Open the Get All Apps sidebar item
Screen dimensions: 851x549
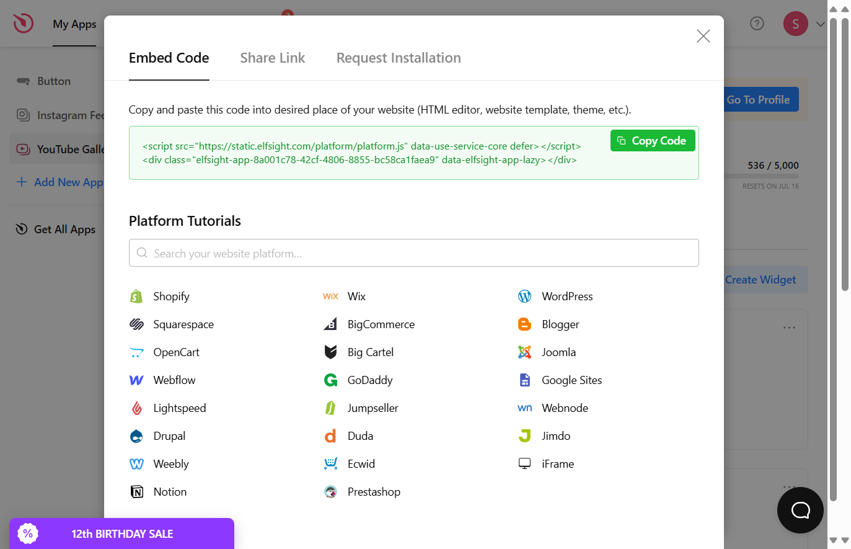(56, 230)
